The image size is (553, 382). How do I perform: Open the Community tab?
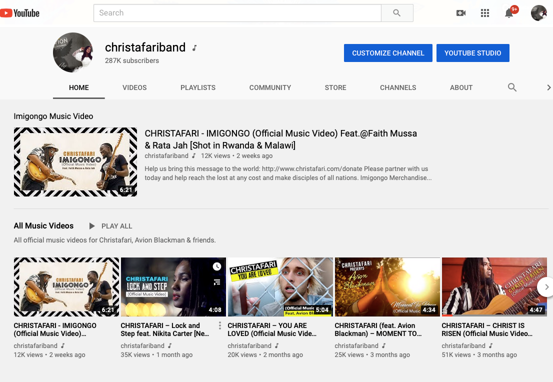coord(270,87)
